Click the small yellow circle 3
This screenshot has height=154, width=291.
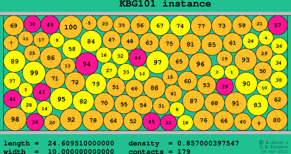(26, 89)
